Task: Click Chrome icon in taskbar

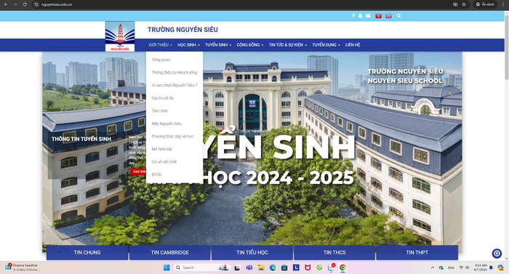Action: coord(342,267)
